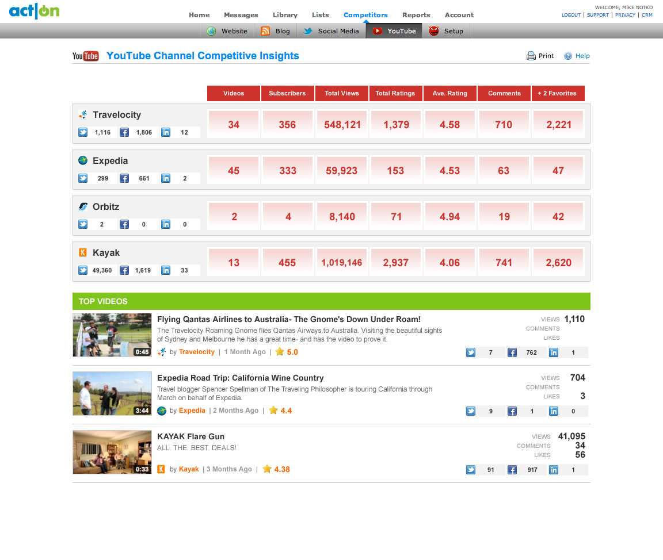
Task: Sort by the Subscribers column header
Action: coord(288,93)
